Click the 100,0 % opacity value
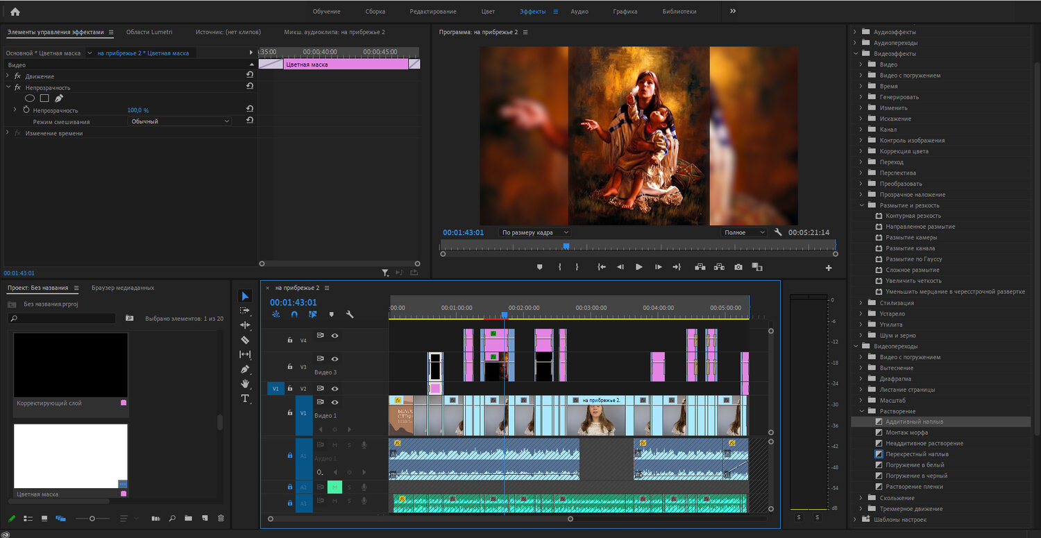Viewport: 1041px width, 538px height. point(137,110)
